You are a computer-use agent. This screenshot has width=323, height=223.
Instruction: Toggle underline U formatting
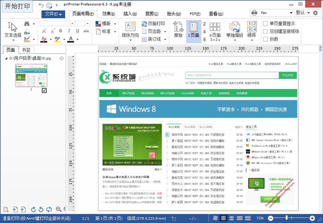[x=78, y=31]
